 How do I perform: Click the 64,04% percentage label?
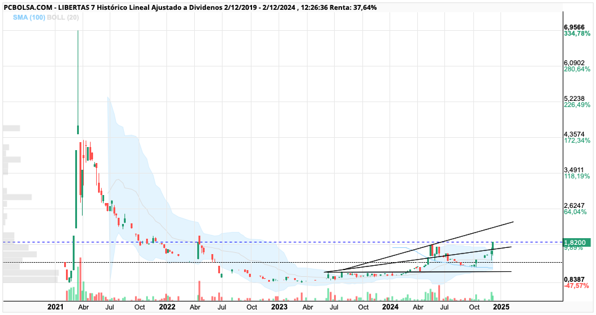(576, 212)
